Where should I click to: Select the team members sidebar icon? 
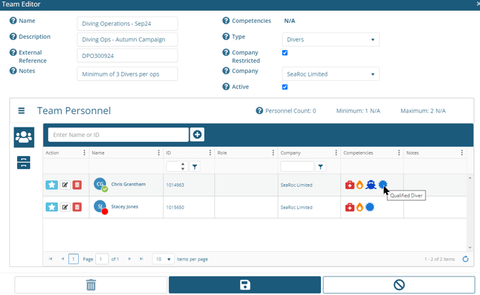click(24, 137)
